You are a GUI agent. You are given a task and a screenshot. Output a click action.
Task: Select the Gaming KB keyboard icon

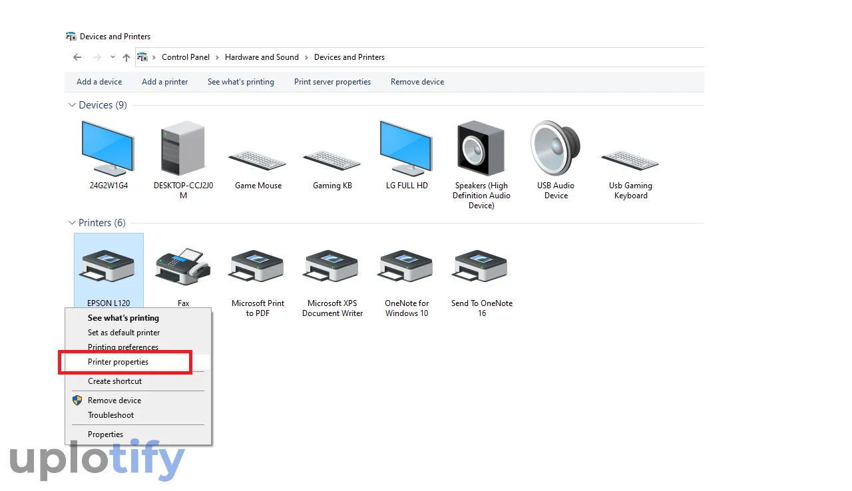(x=332, y=160)
